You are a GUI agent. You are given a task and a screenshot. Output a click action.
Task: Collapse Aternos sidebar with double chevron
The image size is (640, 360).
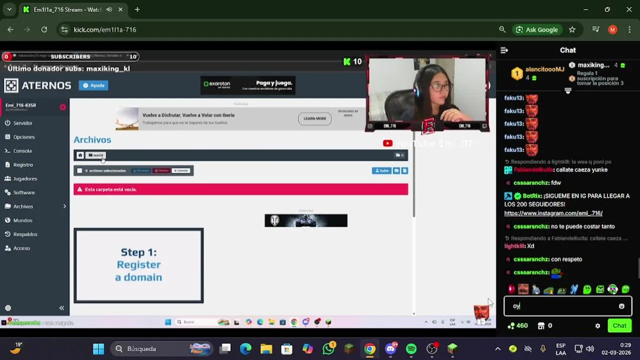pyautogui.click(x=61, y=308)
